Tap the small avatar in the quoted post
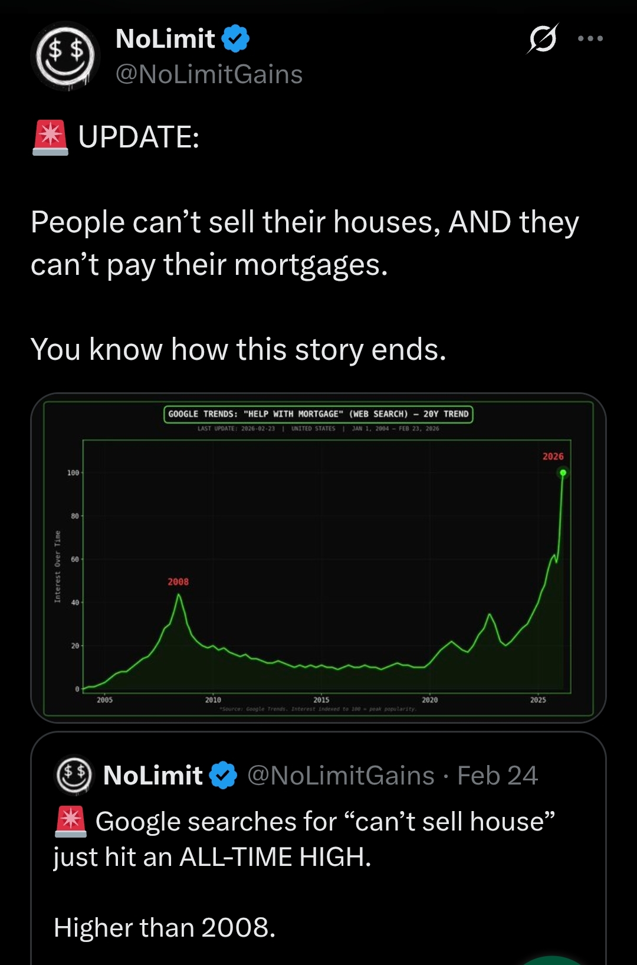Image resolution: width=637 pixels, height=965 pixels. tap(74, 774)
